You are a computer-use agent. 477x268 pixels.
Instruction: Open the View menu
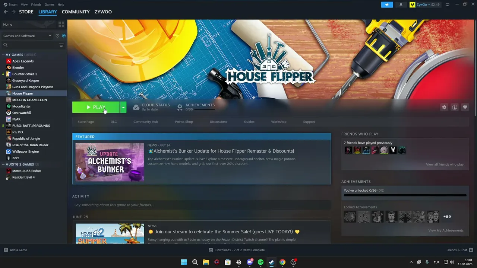(24, 4)
